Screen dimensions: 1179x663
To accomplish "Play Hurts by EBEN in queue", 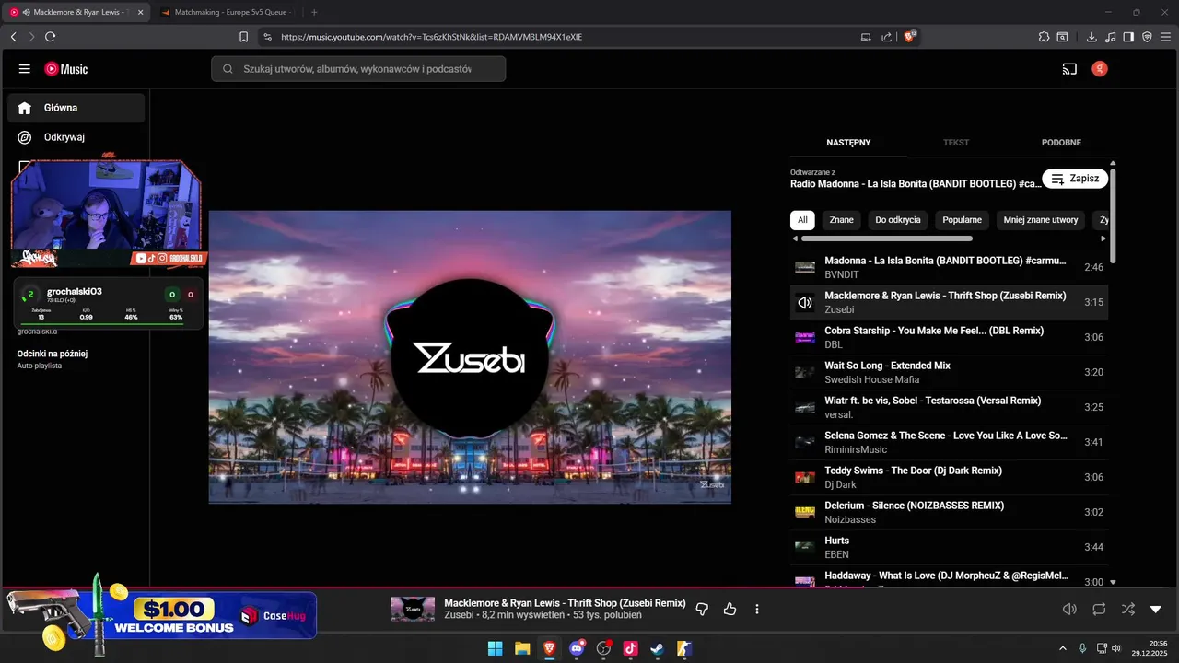I will [949, 547].
